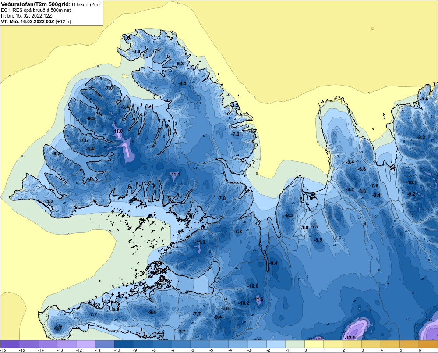
Task: Click the -7.0 temperature label on the map
Action: tap(108, 88)
